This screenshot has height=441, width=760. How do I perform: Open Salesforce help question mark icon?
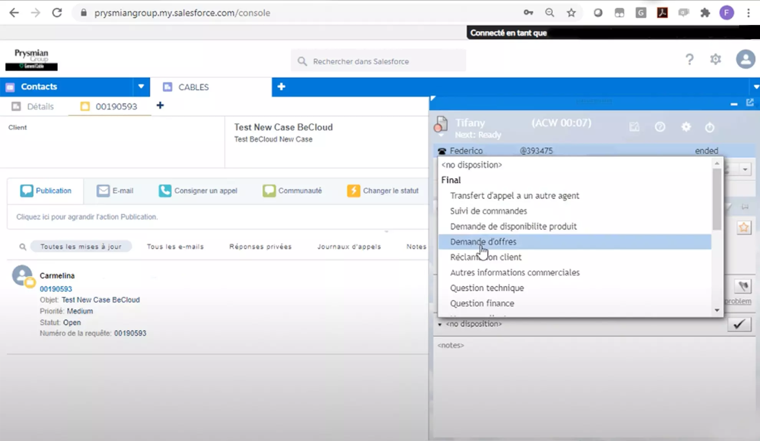(689, 59)
